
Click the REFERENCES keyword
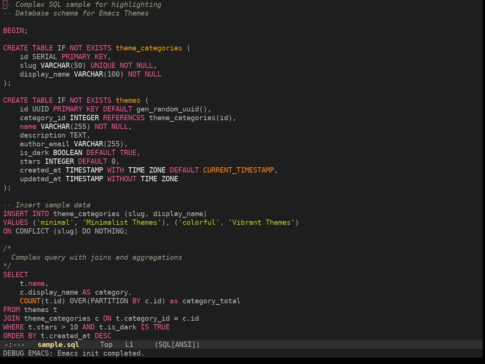pos(124,118)
